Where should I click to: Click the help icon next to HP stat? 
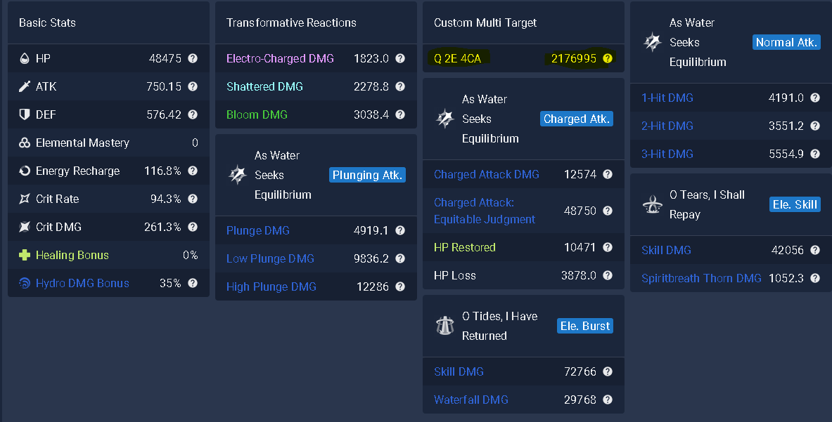coord(193,58)
